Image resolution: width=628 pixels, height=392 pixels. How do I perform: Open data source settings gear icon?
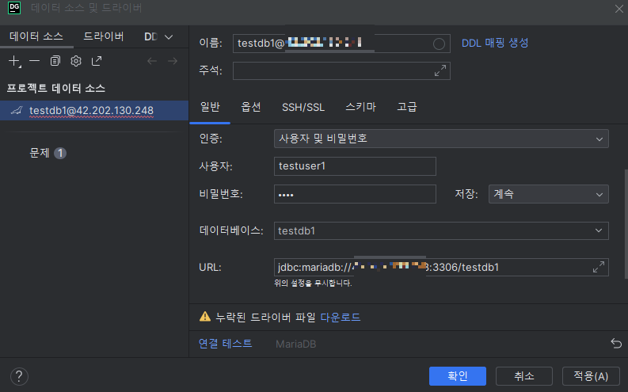pos(76,61)
